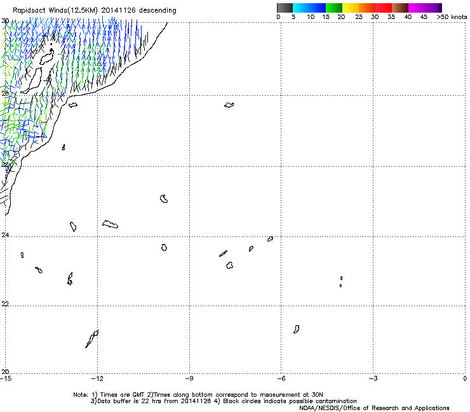Click the legend tick label '25'
Screen dimensions: 470x412
[359, 17]
